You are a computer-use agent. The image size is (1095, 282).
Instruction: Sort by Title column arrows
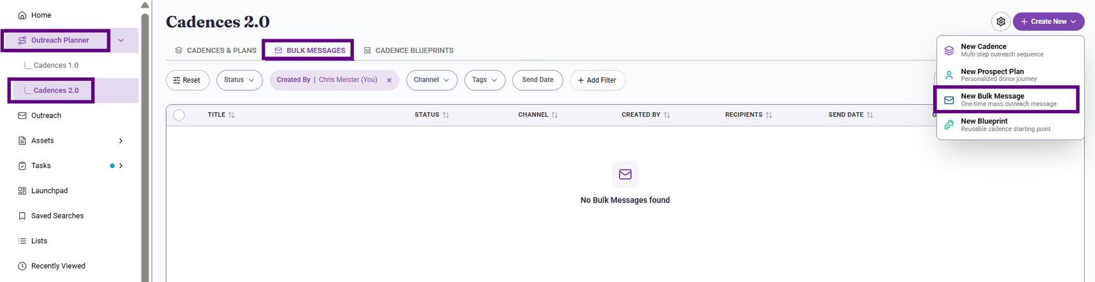coord(232,115)
